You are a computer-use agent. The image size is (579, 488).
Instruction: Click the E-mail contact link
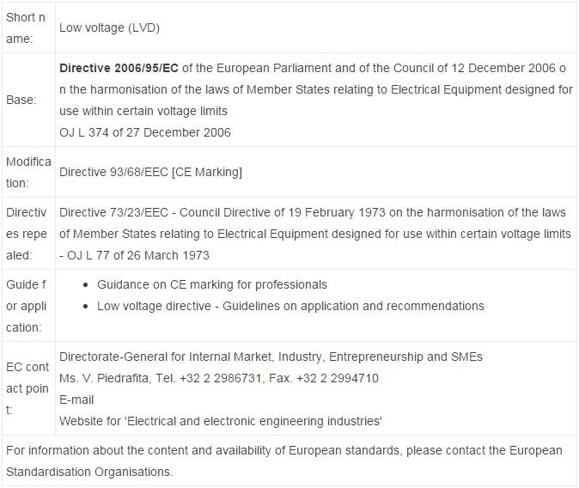tap(76, 400)
